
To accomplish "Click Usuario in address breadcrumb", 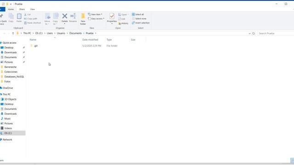I will pyautogui.click(x=61, y=33).
